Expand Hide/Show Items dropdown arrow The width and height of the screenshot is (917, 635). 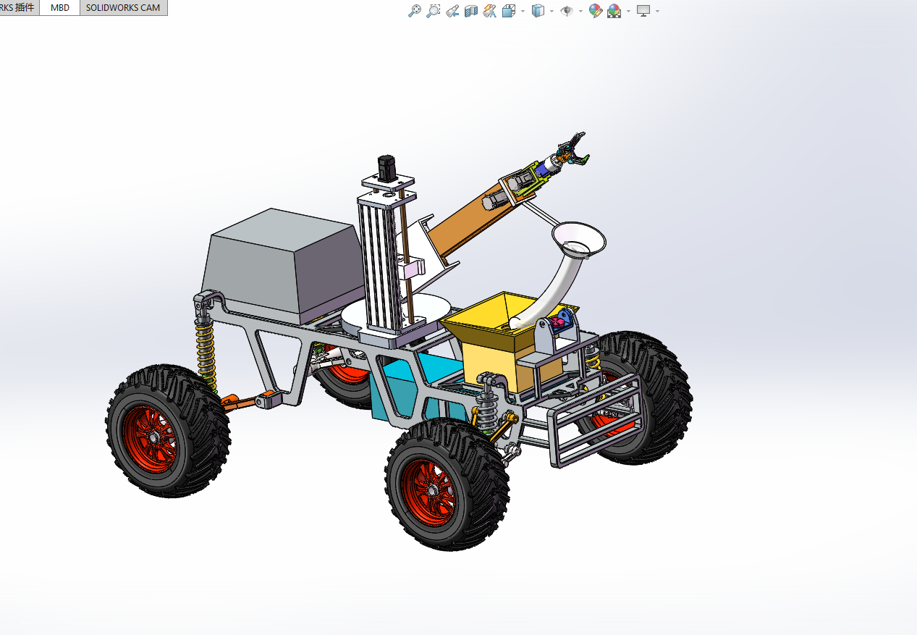coord(580,11)
